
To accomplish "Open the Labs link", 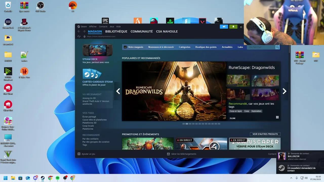I will point(240,47).
